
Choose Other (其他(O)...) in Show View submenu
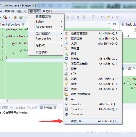coord(93,121)
